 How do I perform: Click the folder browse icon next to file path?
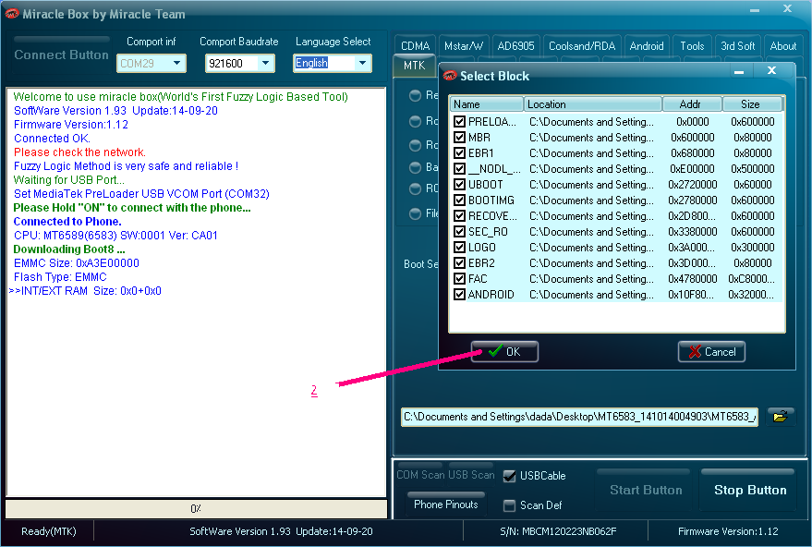pos(780,416)
